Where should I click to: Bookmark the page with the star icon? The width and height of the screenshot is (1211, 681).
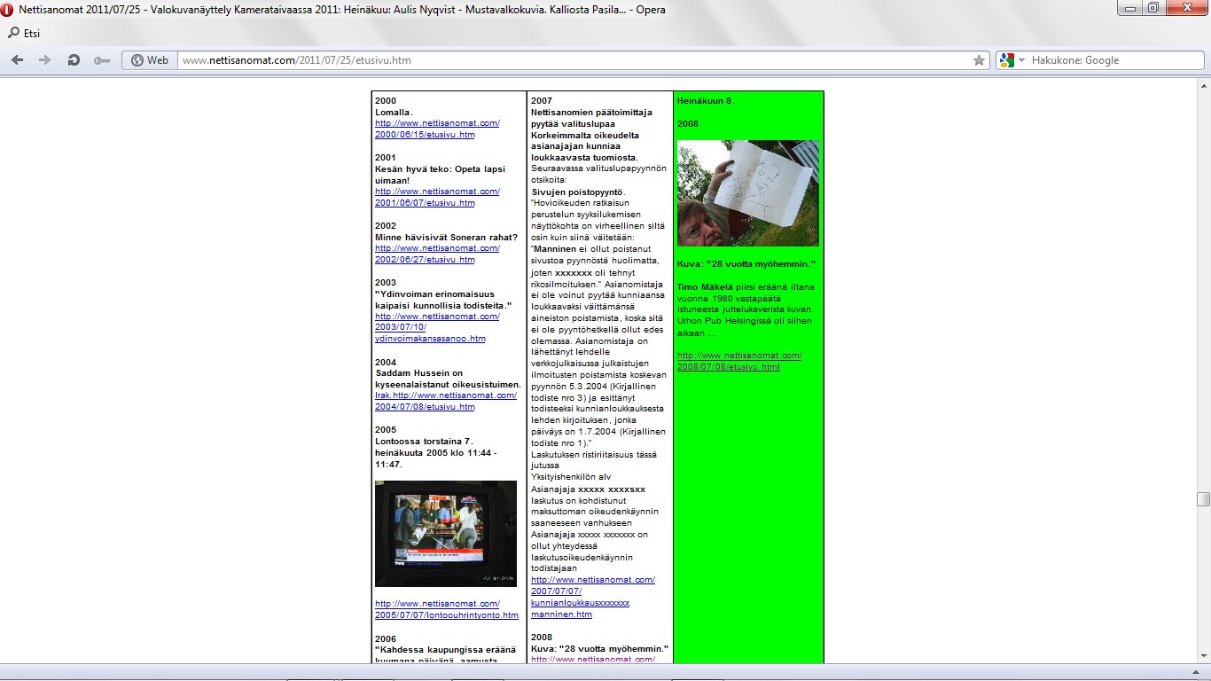point(979,60)
